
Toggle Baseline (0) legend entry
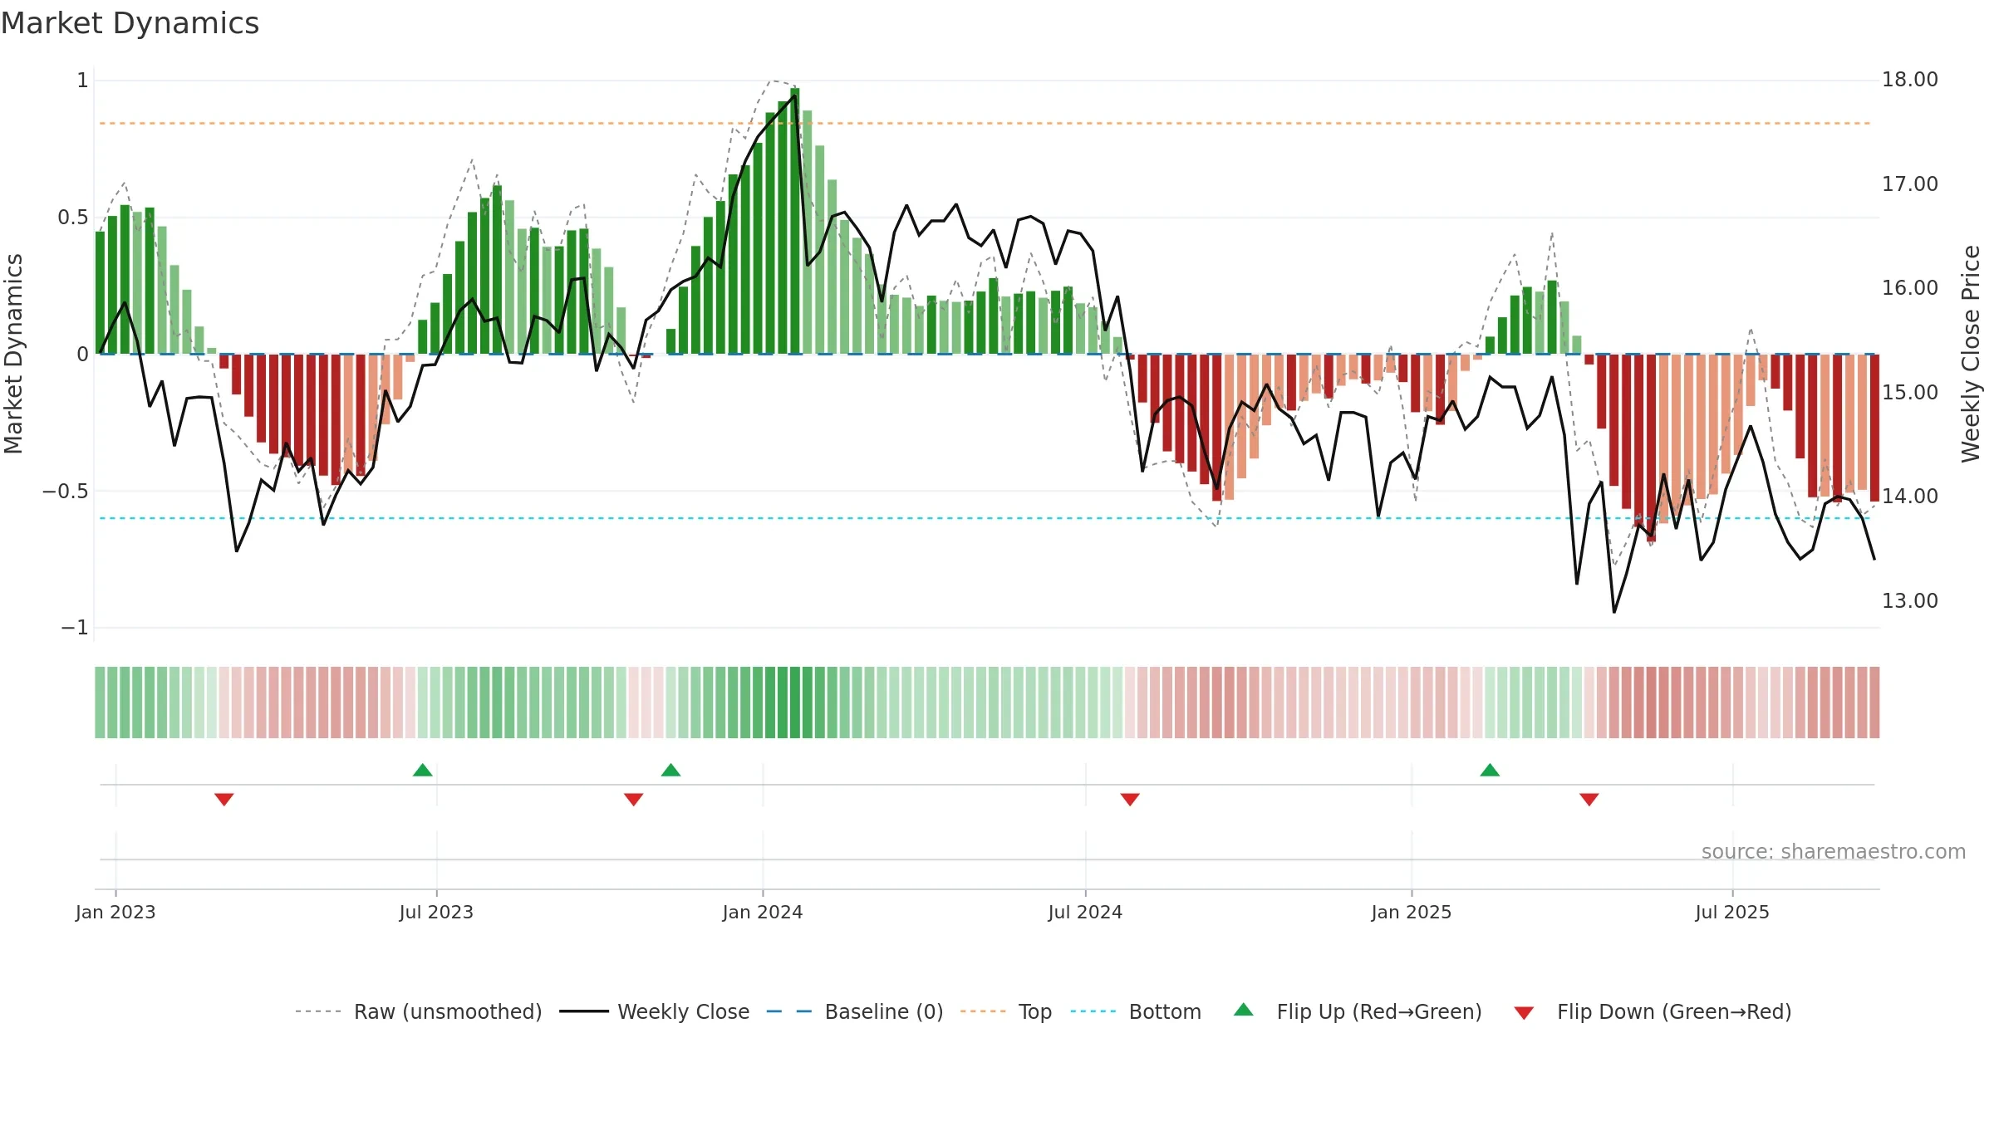coord(855,1011)
